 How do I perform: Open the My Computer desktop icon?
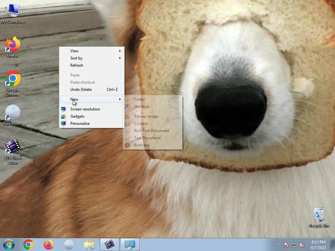point(13,14)
